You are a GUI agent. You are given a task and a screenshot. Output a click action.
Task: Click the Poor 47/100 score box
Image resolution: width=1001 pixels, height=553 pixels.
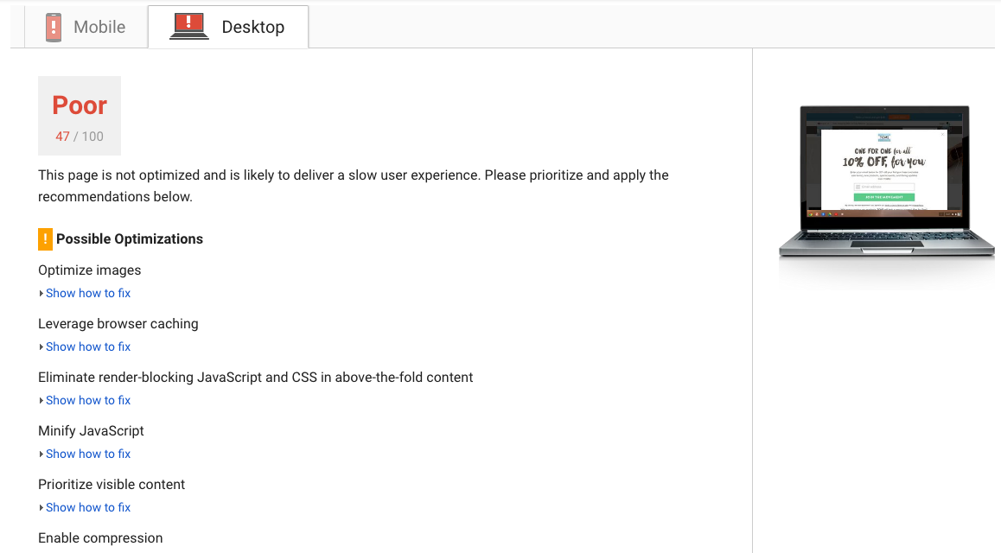coord(80,116)
